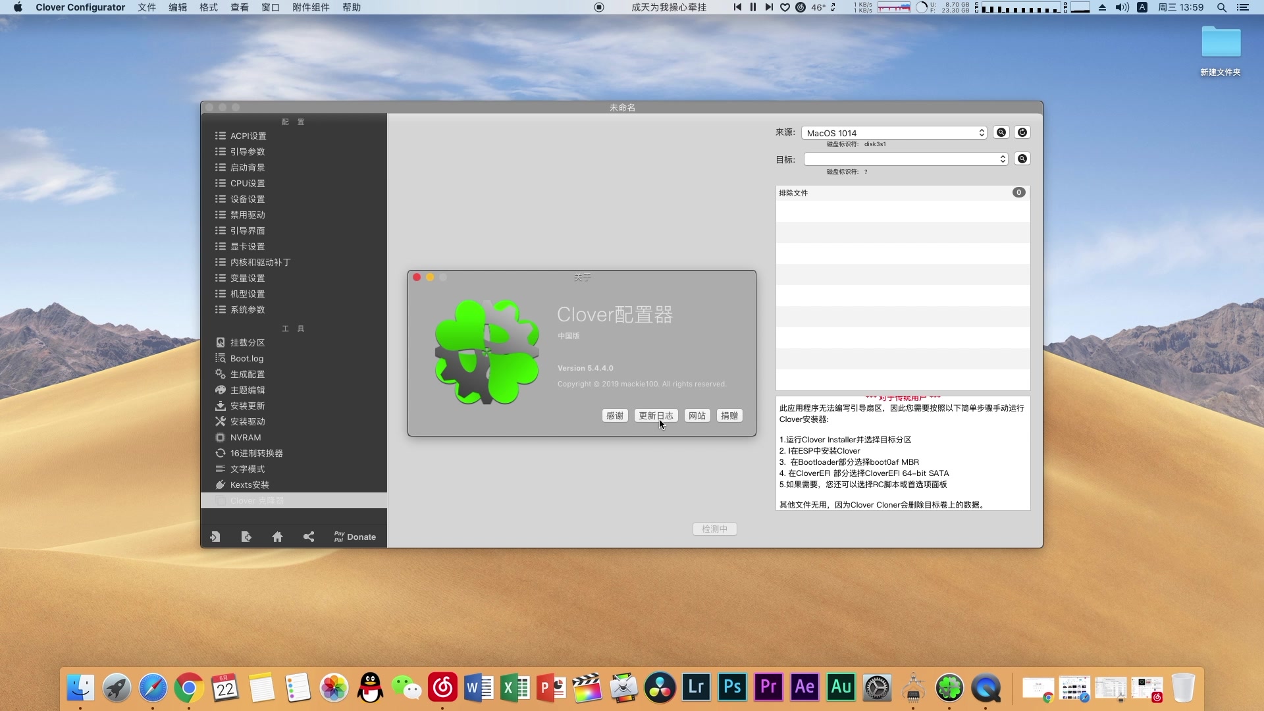Click the PayPal Donate button
The width and height of the screenshot is (1264, 711).
(x=355, y=537)
